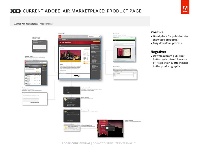197x148 pixels.
Task: Click the yellow badge icon in the first Dialog warning
Action: [x=65, y=100]
